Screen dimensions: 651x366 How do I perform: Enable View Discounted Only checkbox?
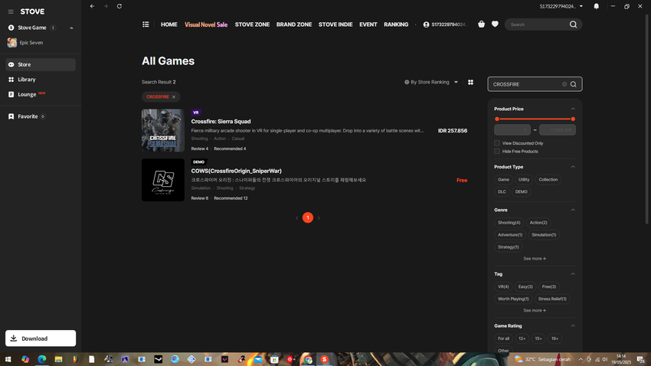[x=497, y=143]
